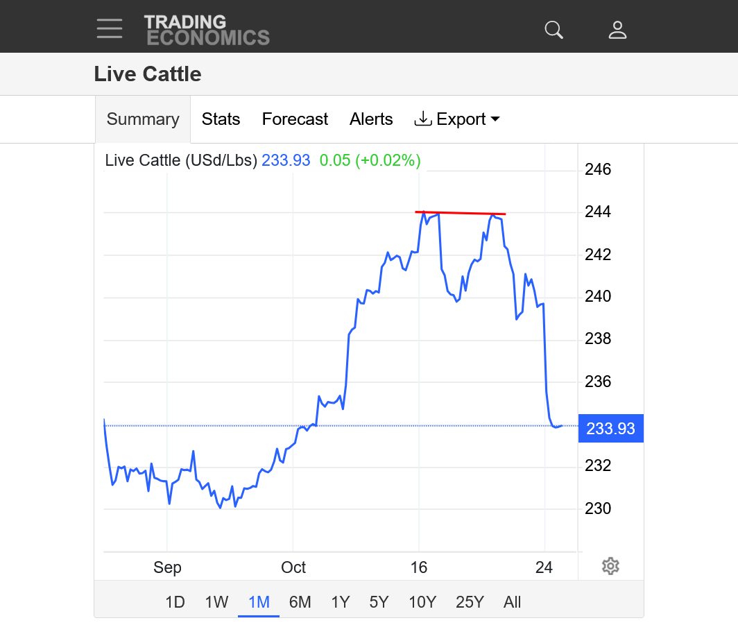Go to the Forecast tab
Screen dimensions: 738x625
tap(295, 119)
